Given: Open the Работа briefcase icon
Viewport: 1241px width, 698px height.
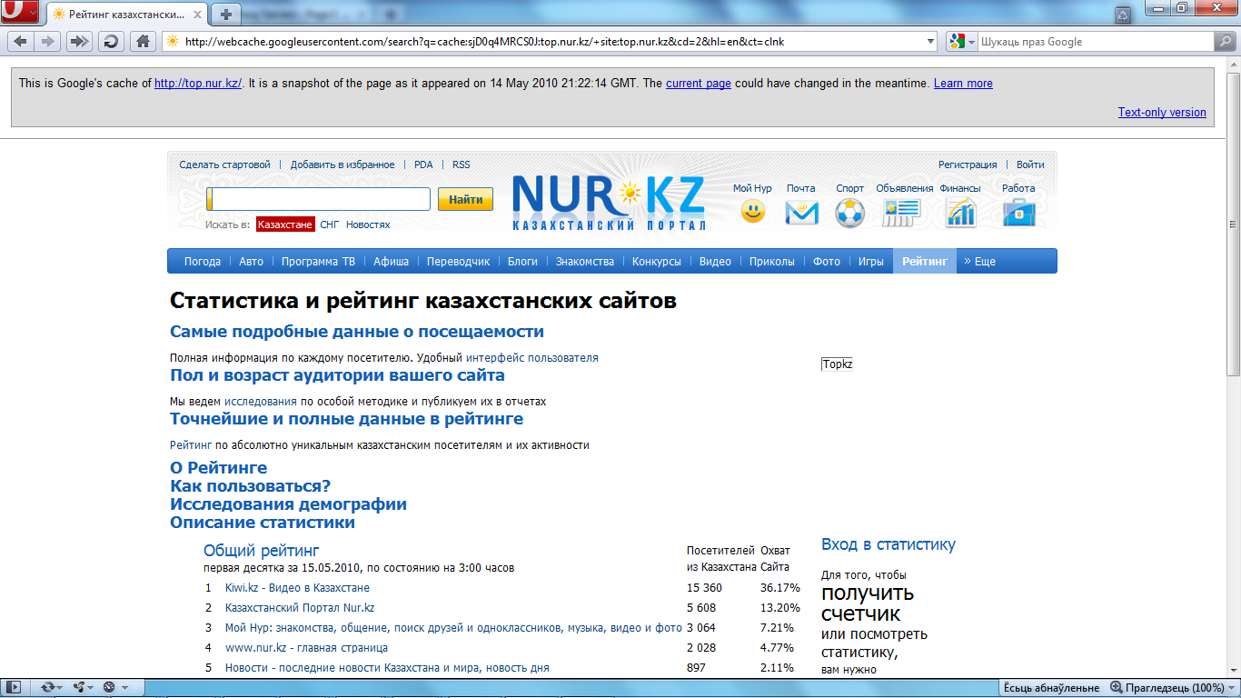Looking at the screenshot, I should (x=1018, y=213).
